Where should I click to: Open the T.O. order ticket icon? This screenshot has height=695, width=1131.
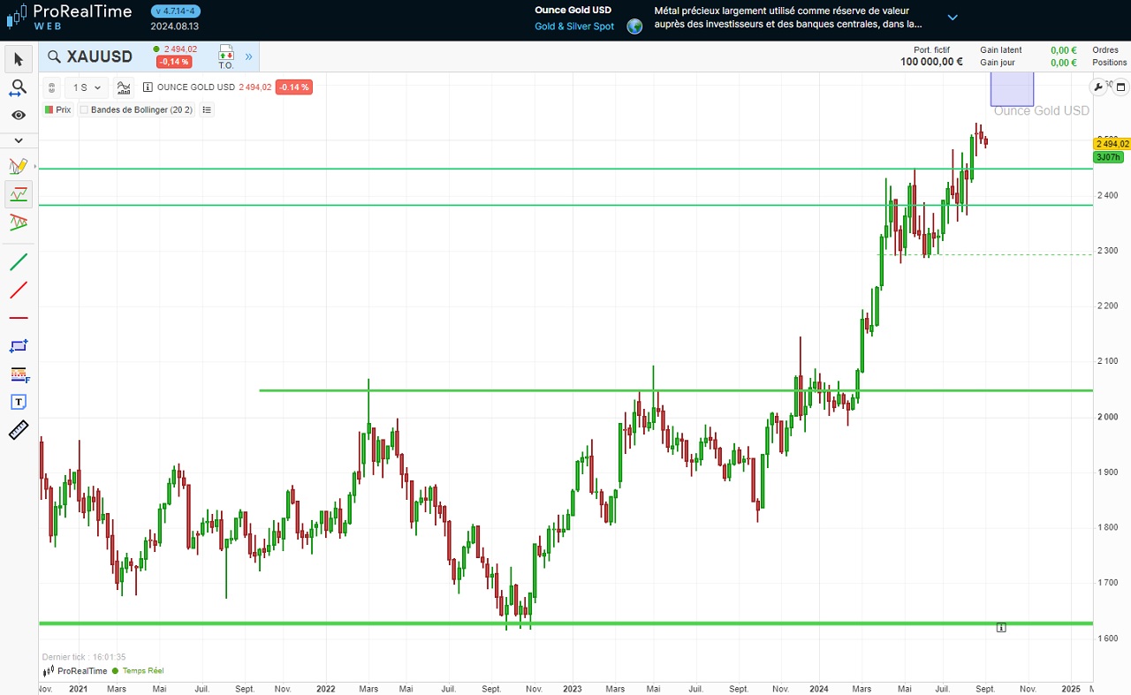[226, 57]
